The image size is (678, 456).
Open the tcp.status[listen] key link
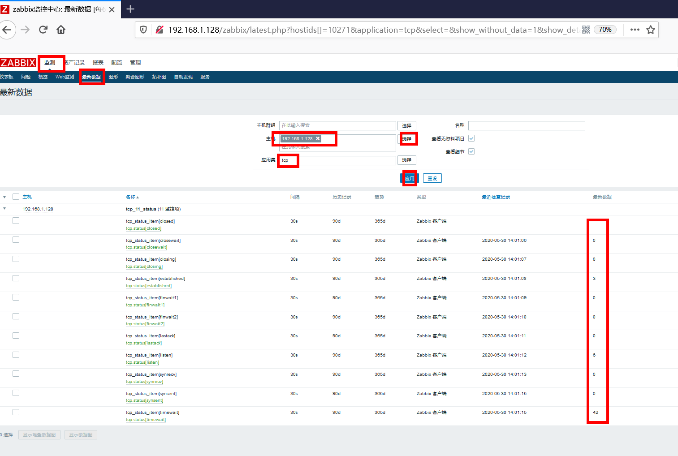tap(143, 362)
